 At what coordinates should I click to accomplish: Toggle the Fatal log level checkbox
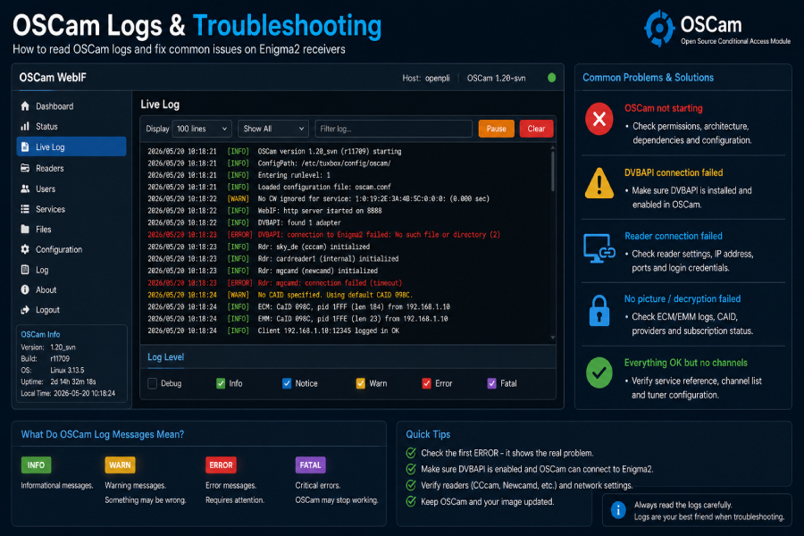(x=491, y=383)
